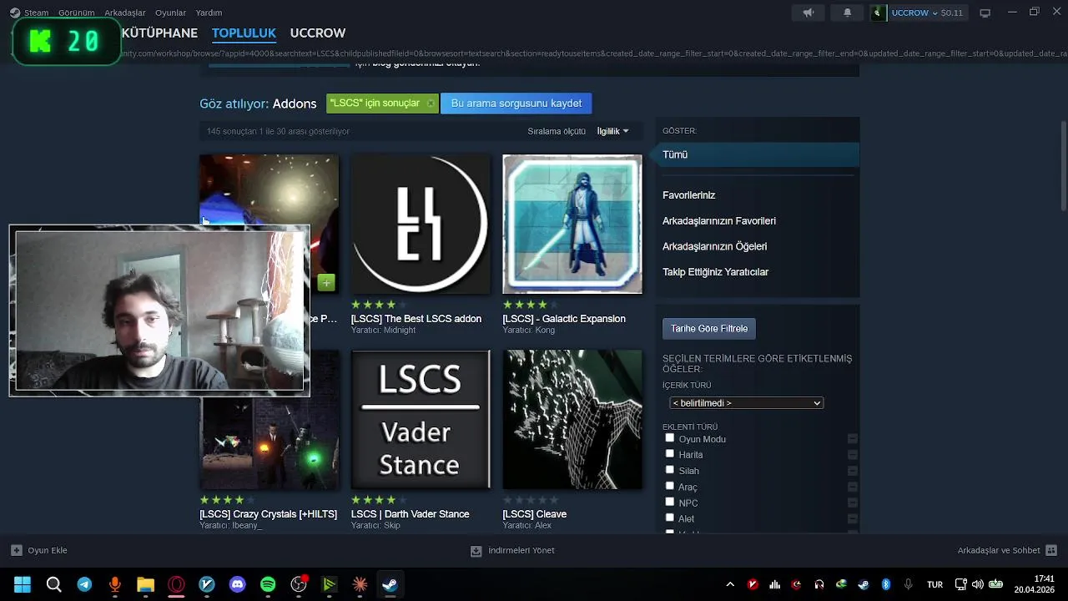Screen dimensions: 1068x601
Task: Click the Steam icon in system tray
Action: pyautogui.click(x=864, y=584)
